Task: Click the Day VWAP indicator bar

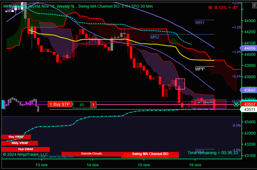Action: point(16,137)
